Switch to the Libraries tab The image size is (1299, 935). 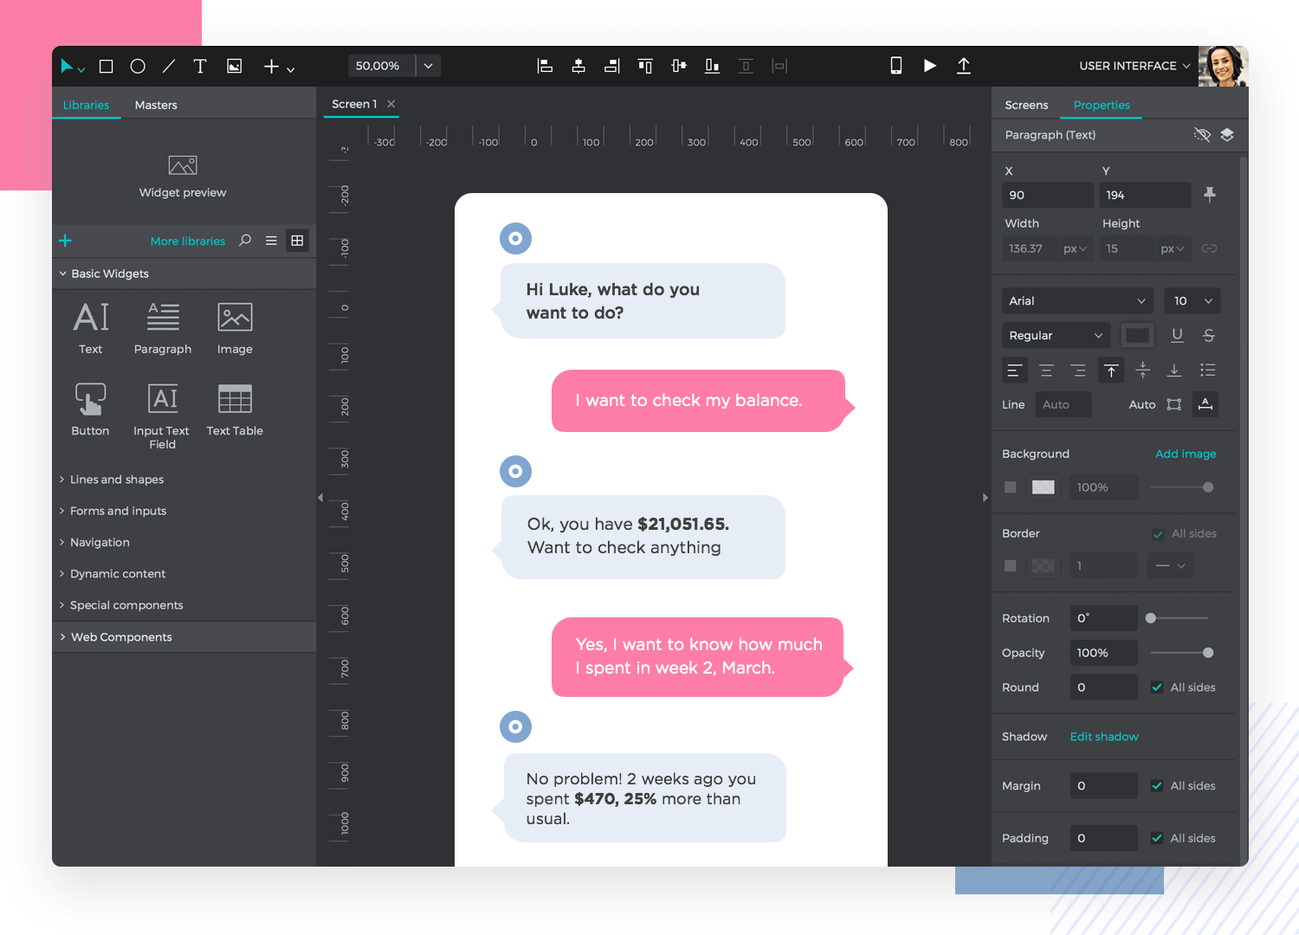[87, 105]
